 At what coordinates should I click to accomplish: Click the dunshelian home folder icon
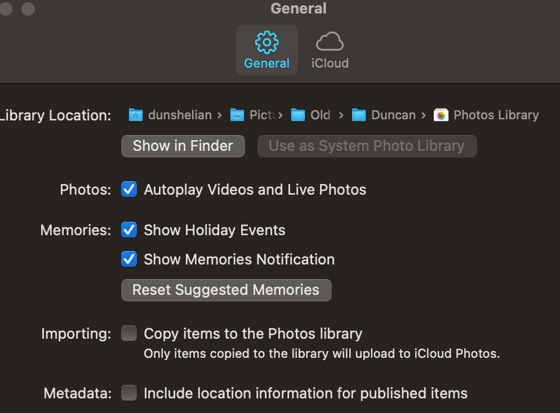coord(136,115)
